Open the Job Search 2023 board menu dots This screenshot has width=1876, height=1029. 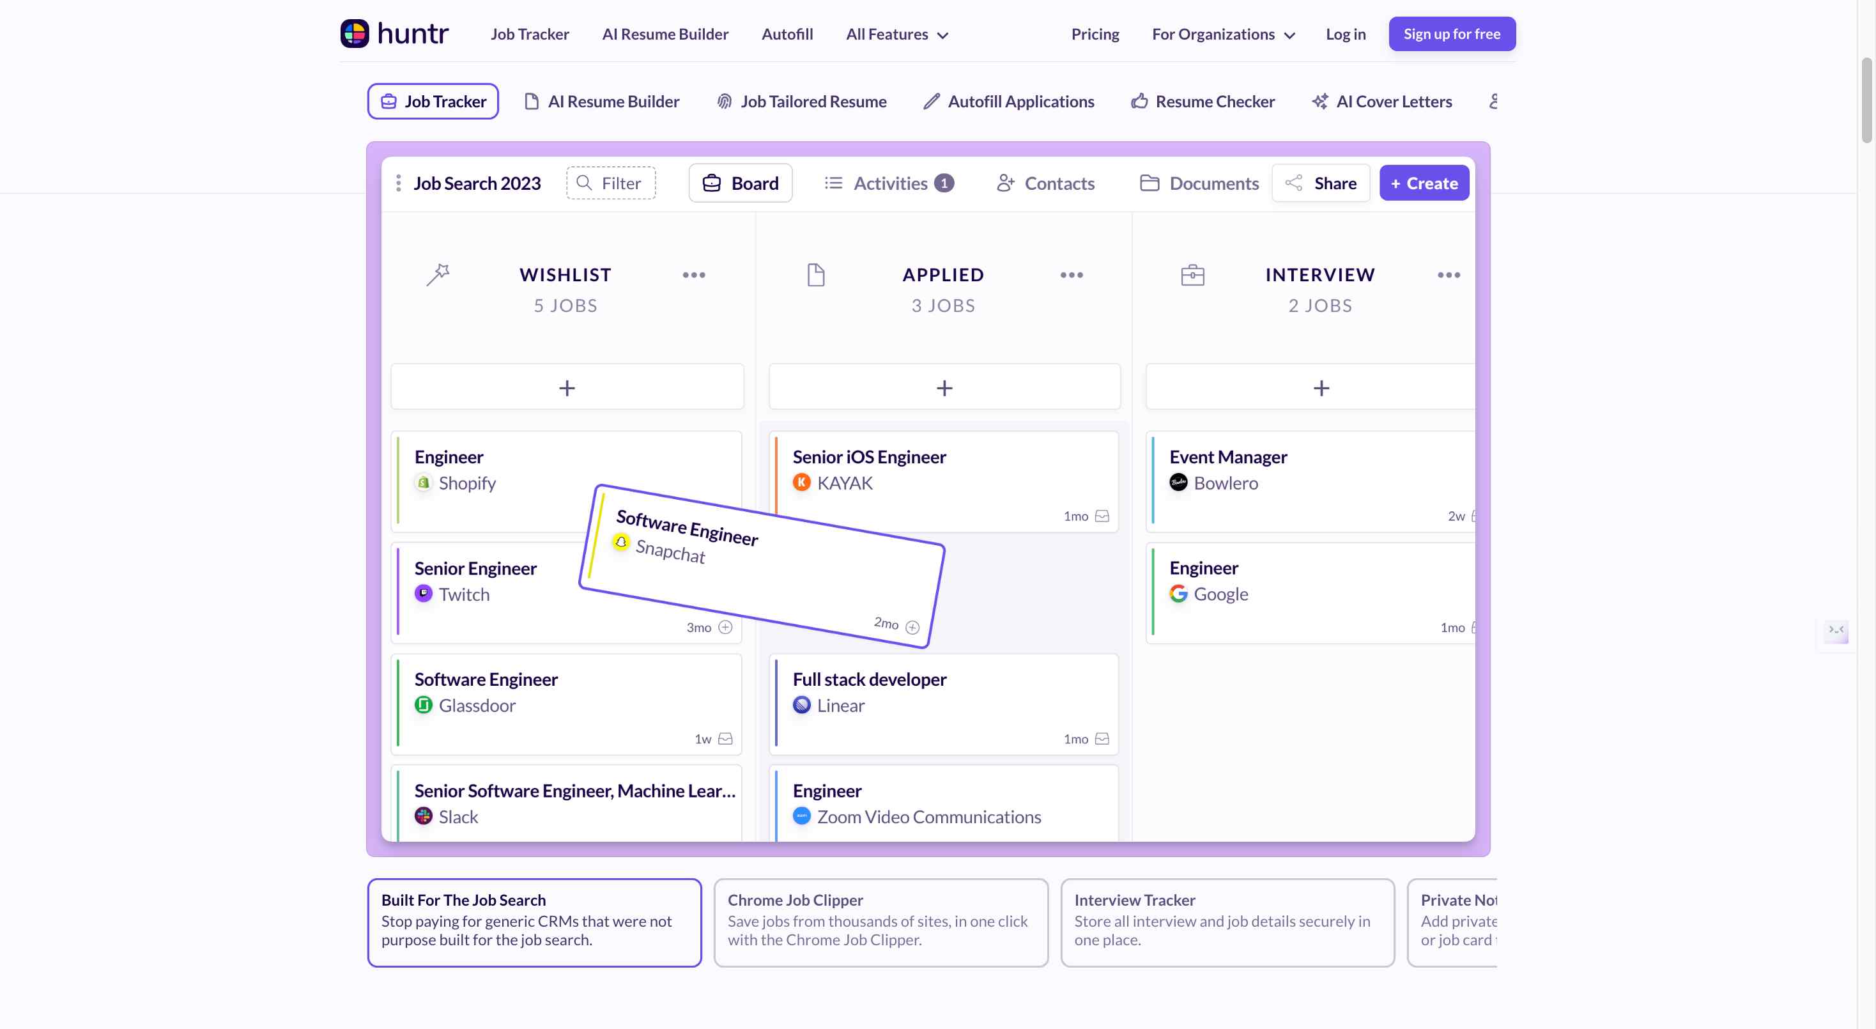click(398, 183)
